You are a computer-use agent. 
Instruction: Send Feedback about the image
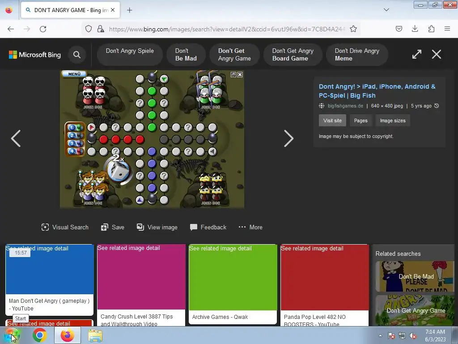coord(208,227)
